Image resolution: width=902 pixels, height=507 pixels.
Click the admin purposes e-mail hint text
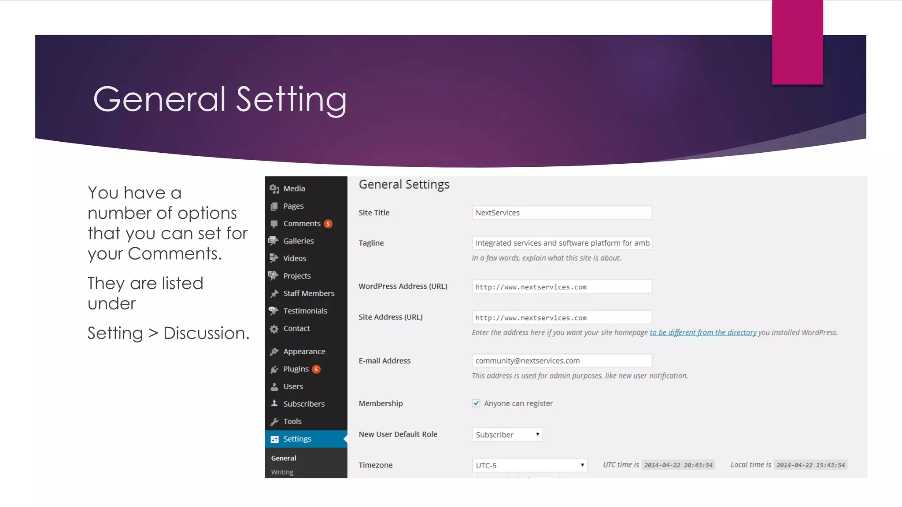580,376
